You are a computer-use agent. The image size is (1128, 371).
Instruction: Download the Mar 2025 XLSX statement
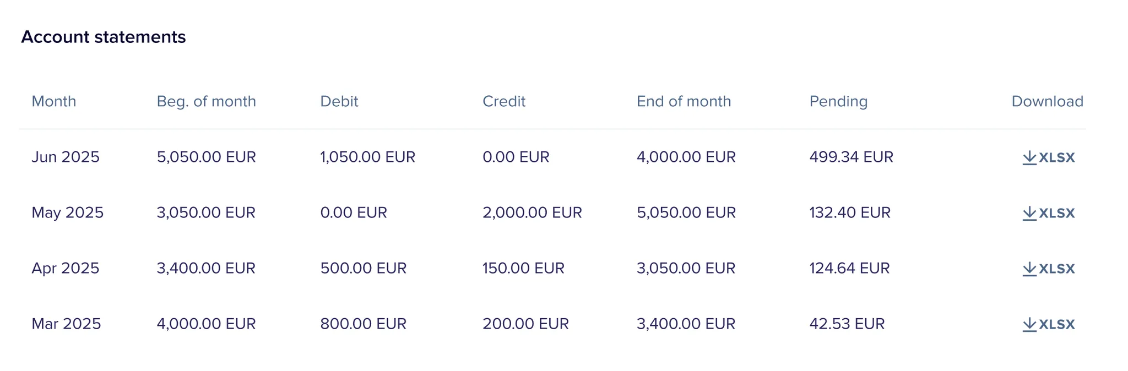coord(1048,324)
